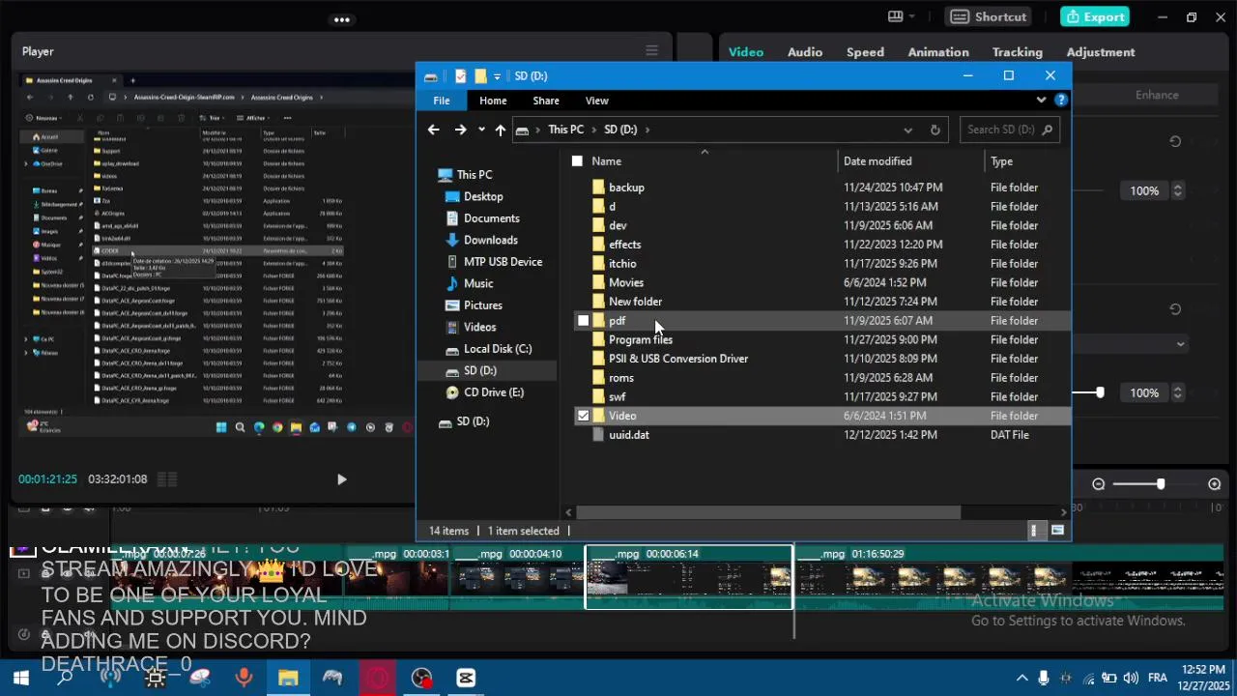The image size is (1237, 696).
Task: Open the Animation tab in CapCut
Action: tap(937, 52)
